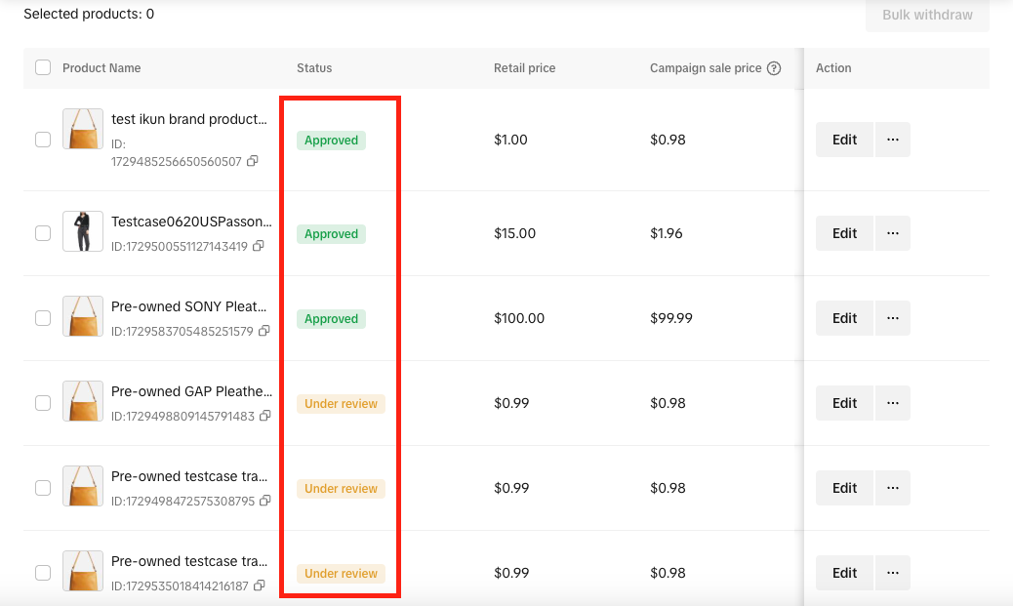Open more options for Testcase0620USPasson row

[892, 233]
